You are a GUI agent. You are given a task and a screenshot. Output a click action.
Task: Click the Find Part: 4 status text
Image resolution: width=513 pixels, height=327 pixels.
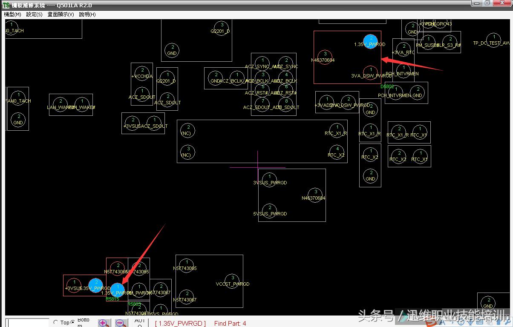[230, 324]
